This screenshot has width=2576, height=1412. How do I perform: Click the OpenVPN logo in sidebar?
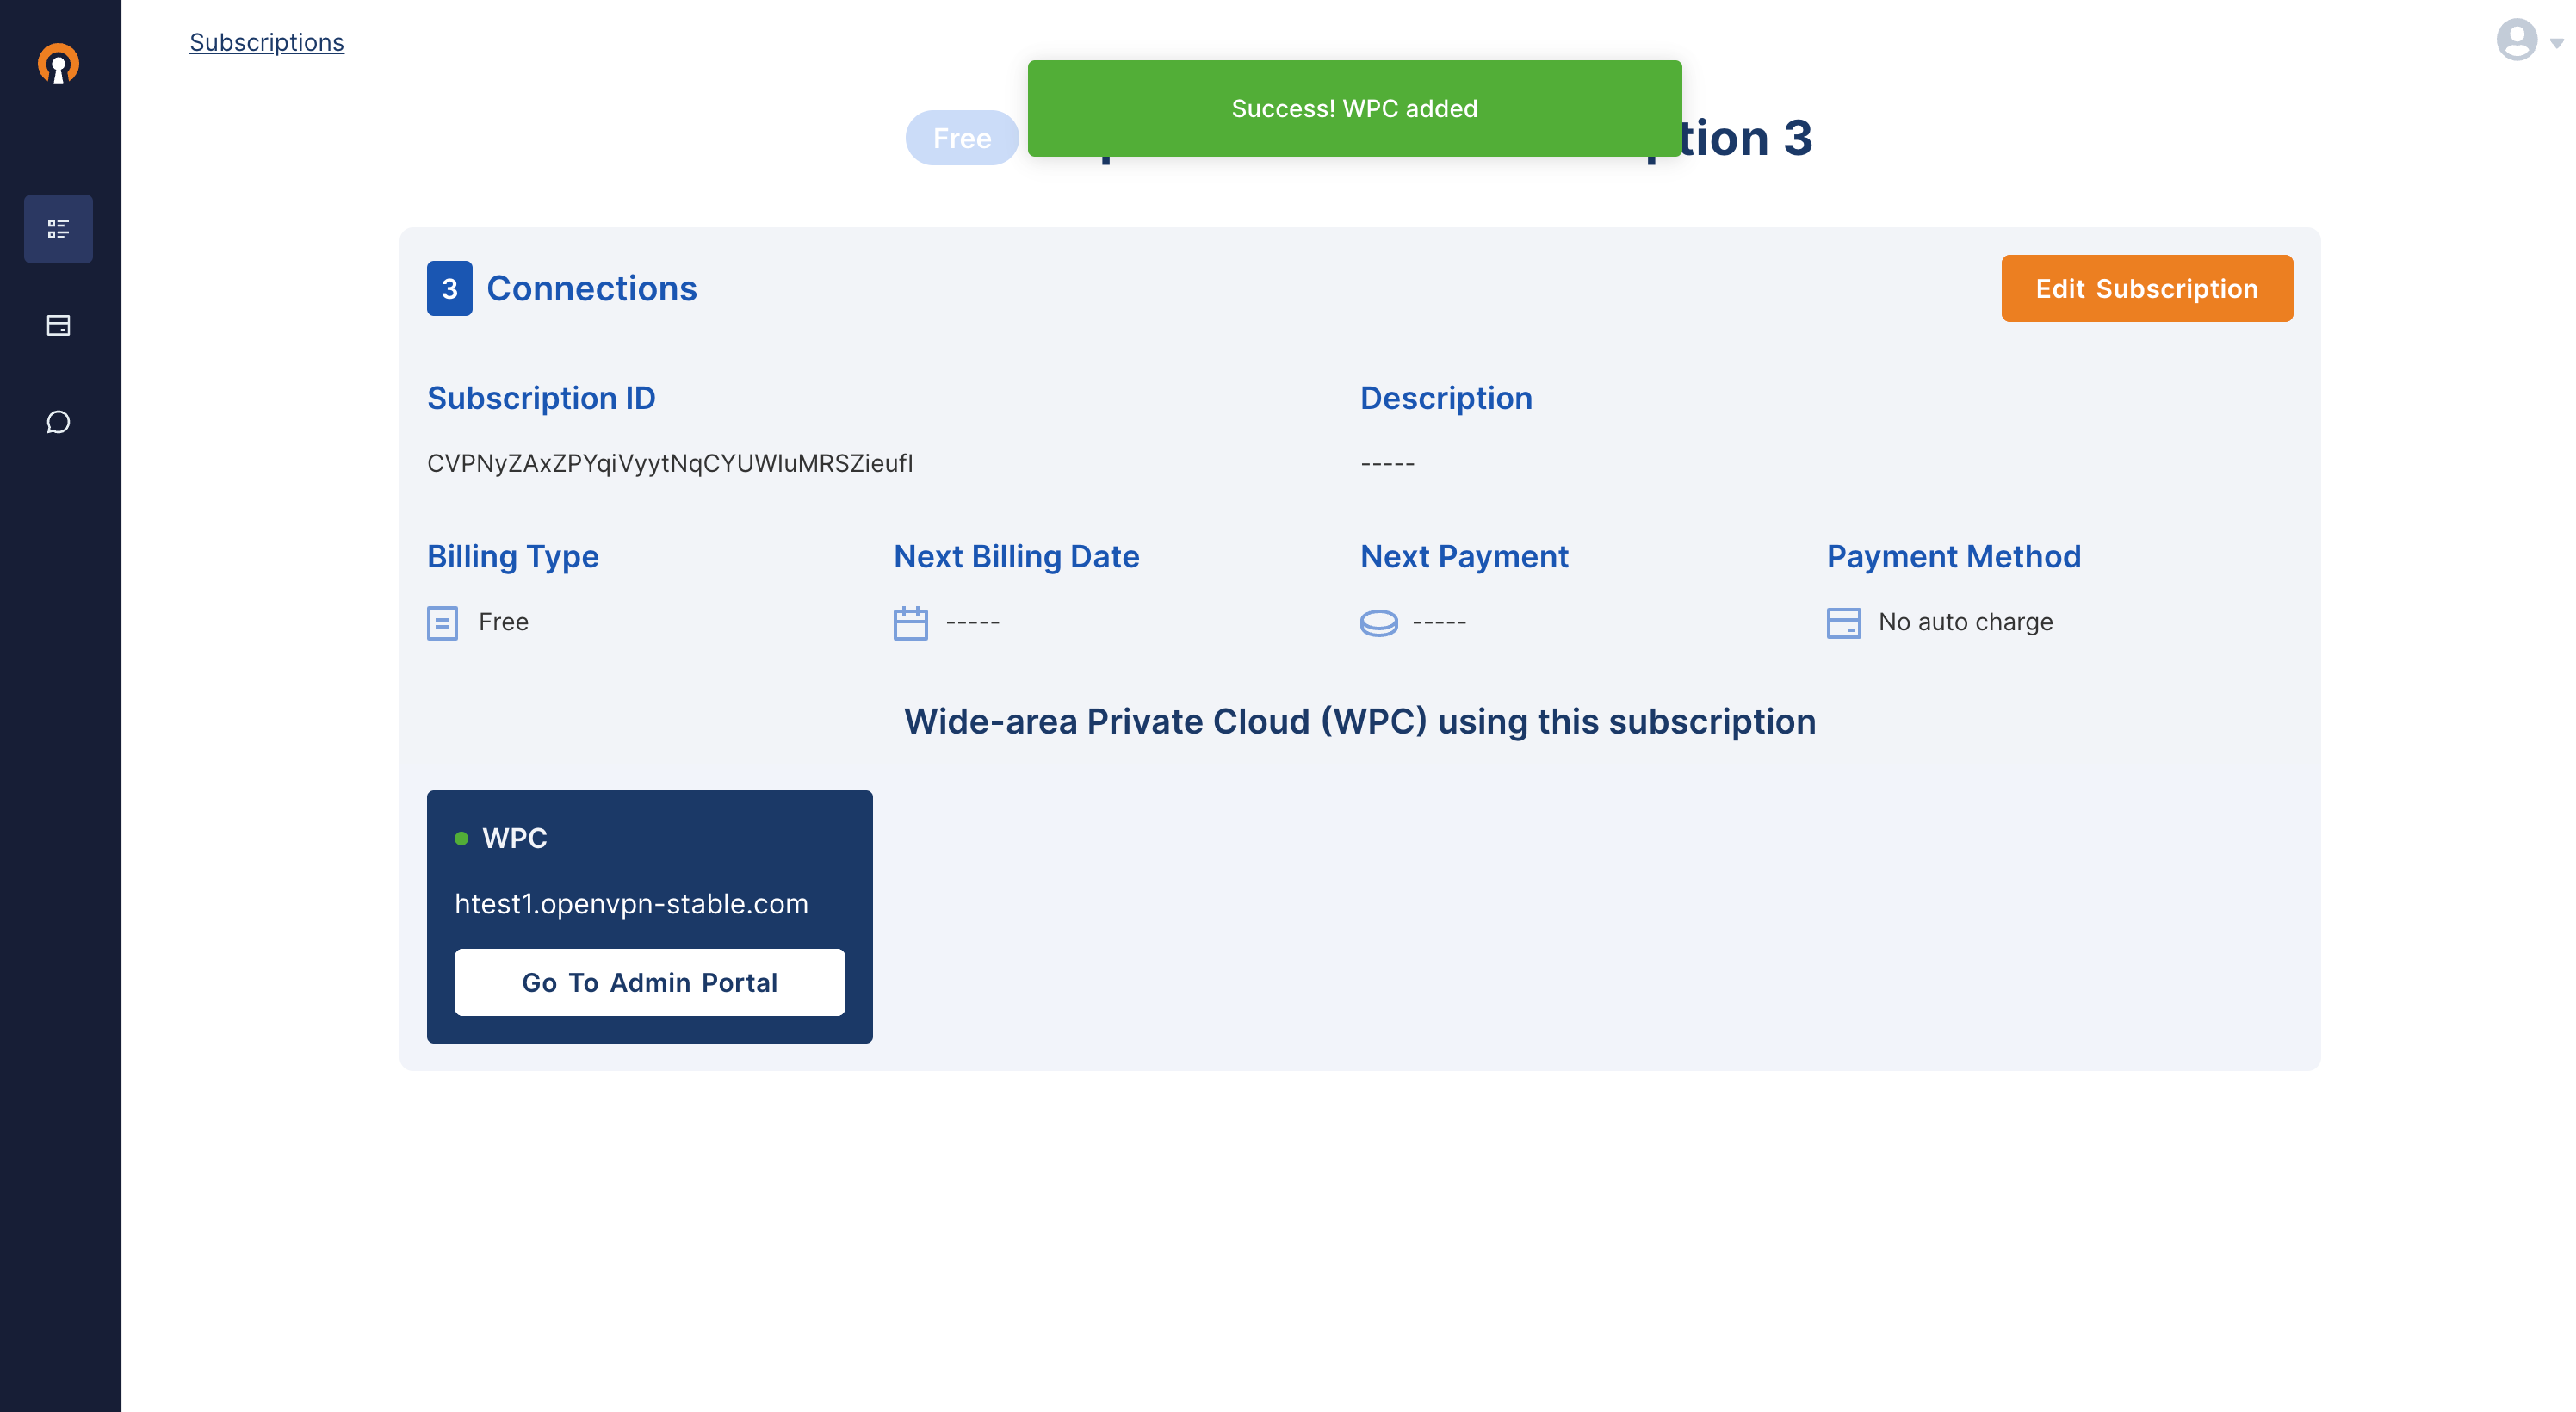pyautogui.click(x=58, y=64)
